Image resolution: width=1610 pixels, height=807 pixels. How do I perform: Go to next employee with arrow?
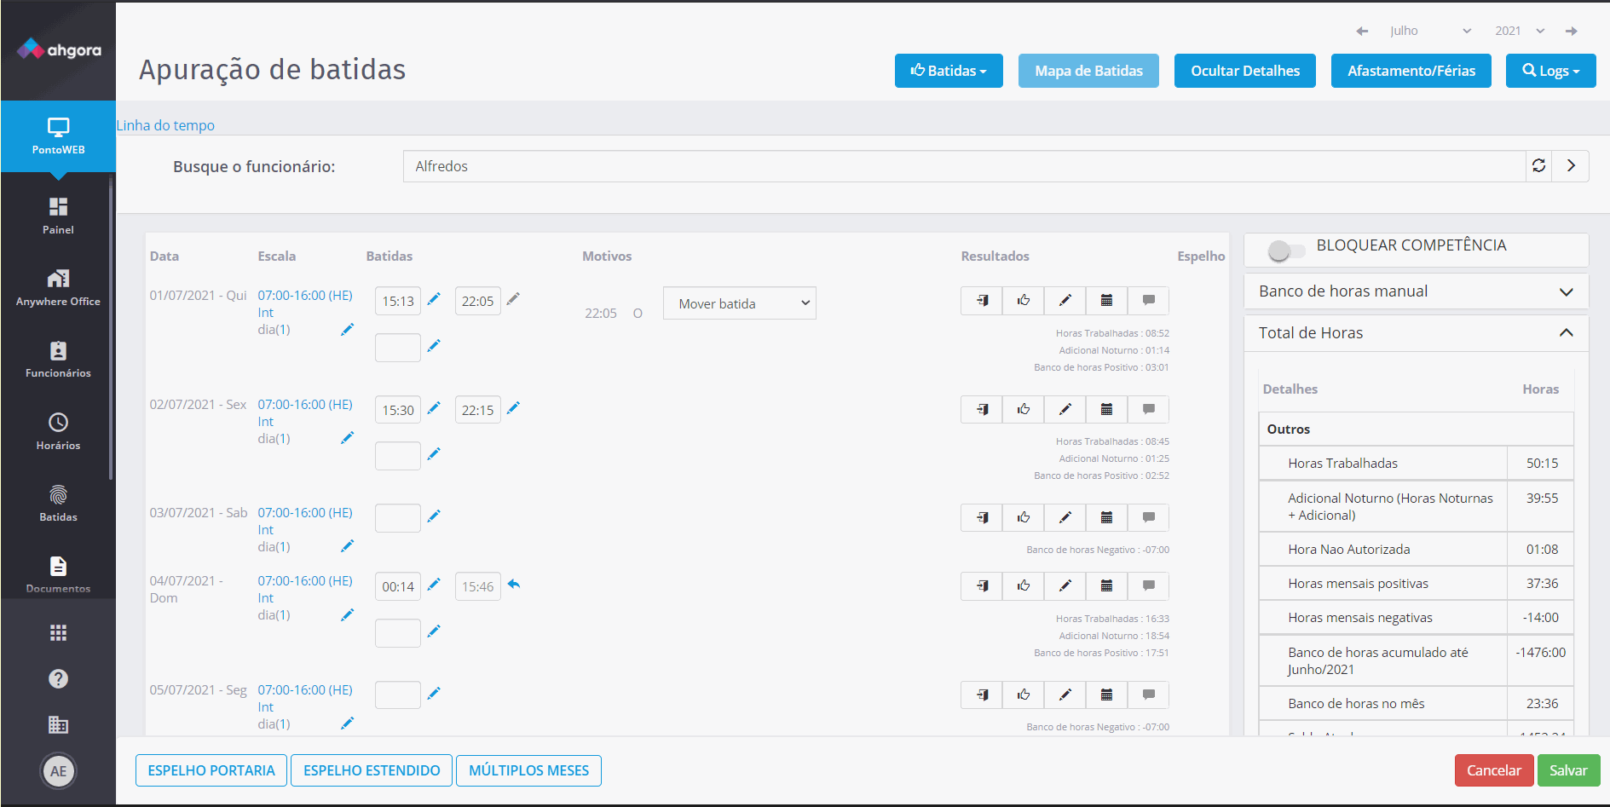click(x=1571, y=166)
